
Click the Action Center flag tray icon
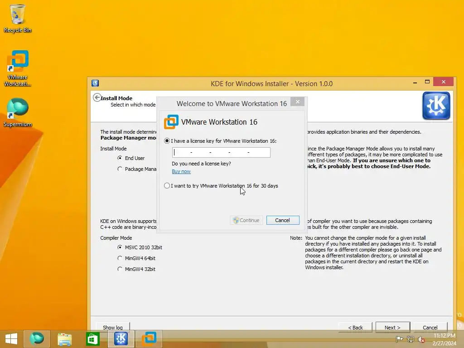coord(399,339)
